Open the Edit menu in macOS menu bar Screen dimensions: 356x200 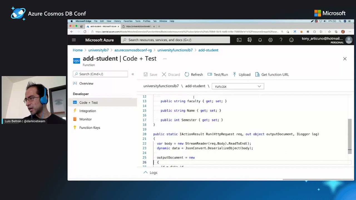(102, 21)
